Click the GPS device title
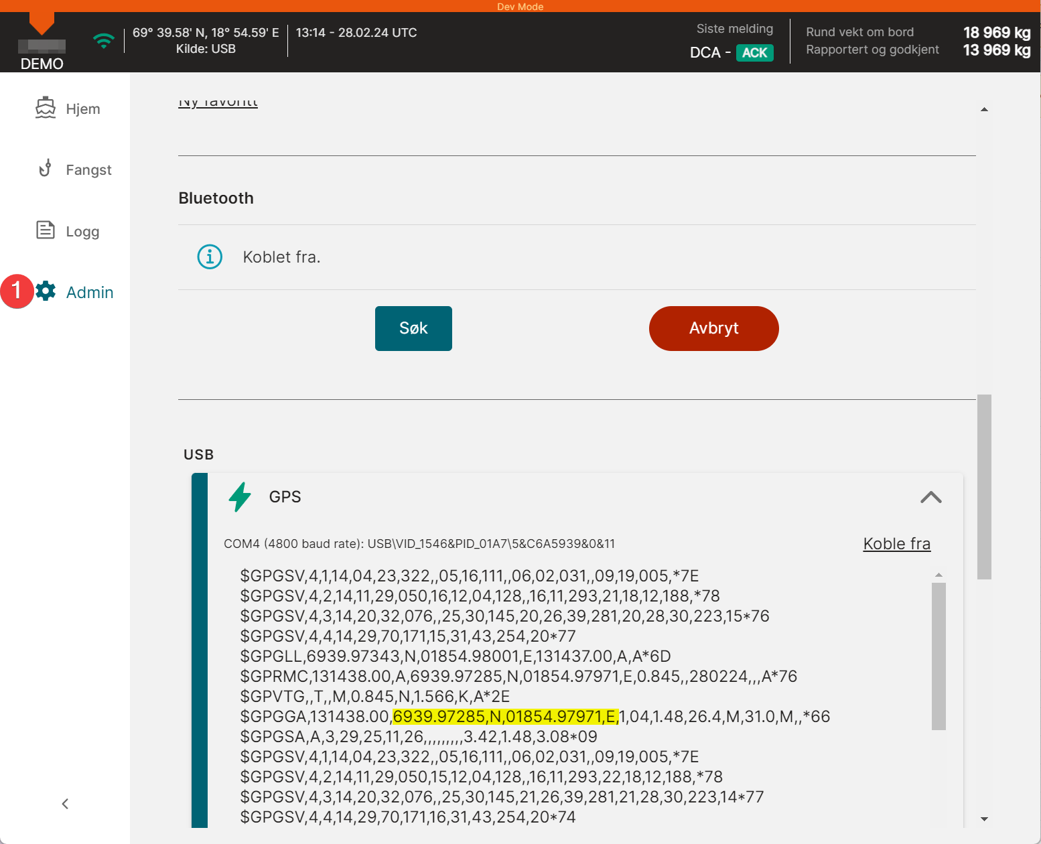Viewport: 1041px width, 844px height. click(x=285, y=497)
